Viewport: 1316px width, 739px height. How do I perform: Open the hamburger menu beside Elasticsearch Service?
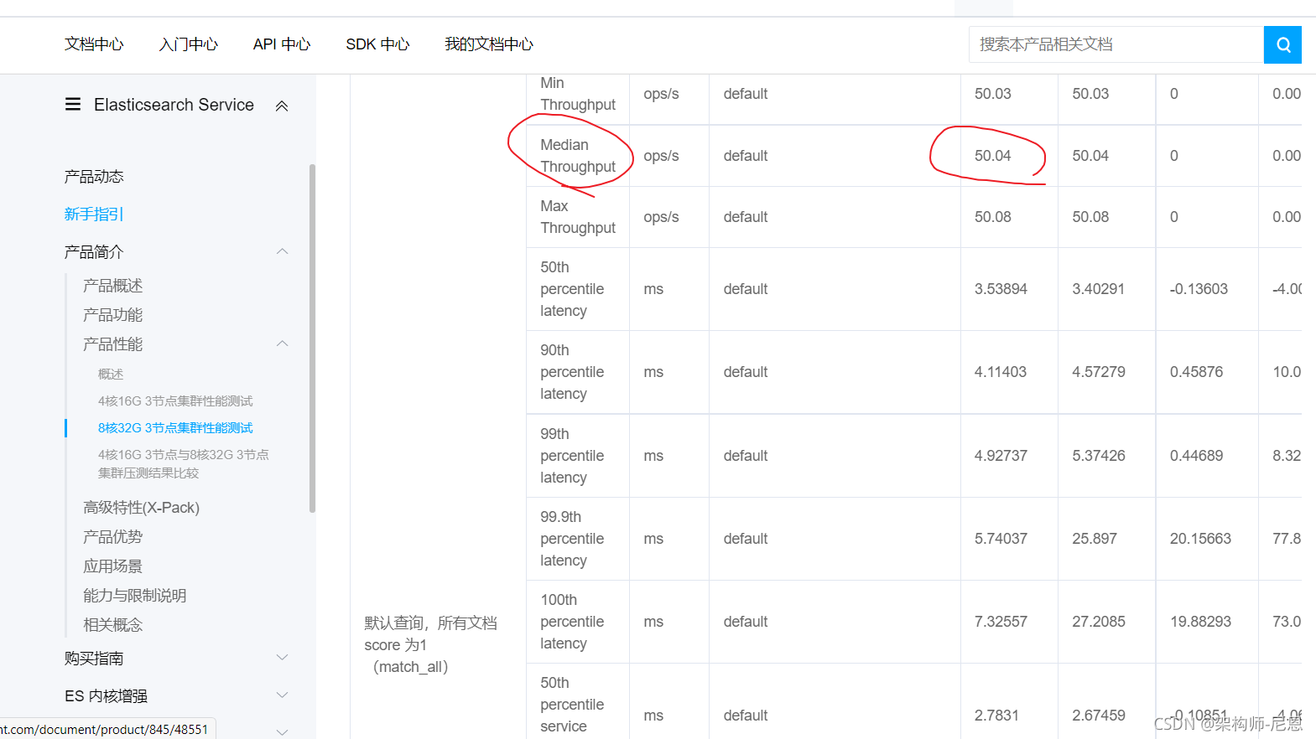tap(73, 105)
